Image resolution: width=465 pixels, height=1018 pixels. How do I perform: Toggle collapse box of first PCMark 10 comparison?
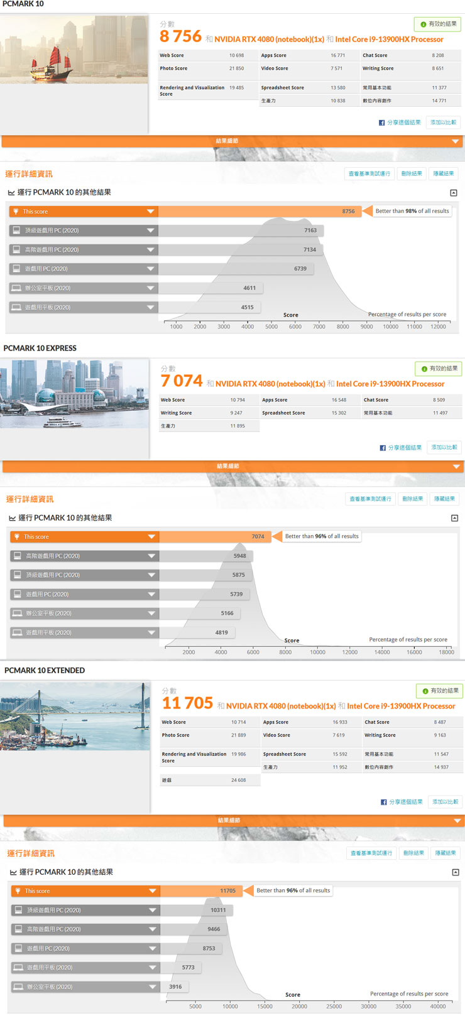pos(453,193)
